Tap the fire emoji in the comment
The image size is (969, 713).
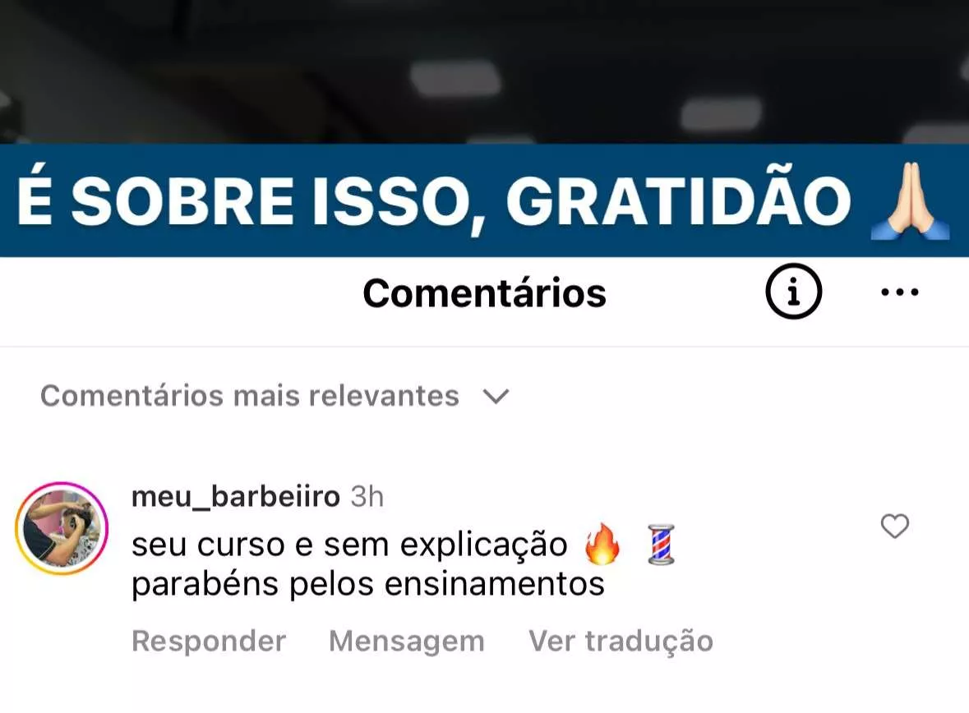602,545
